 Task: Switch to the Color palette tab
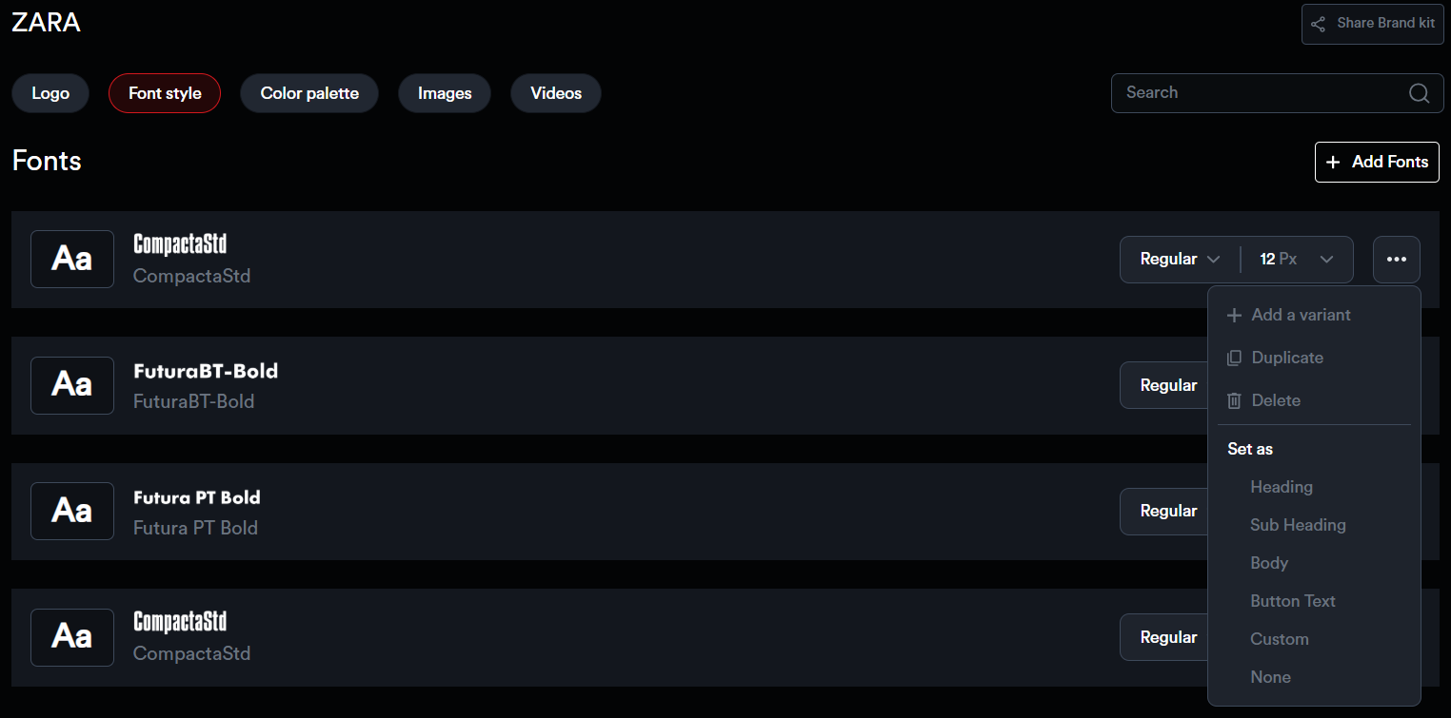pyautogui.click(x=309, y=93)
